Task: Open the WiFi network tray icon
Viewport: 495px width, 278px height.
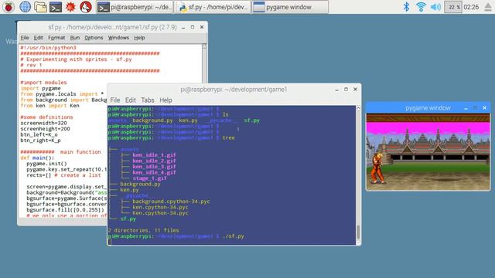Action: click(x=421, y=7)
